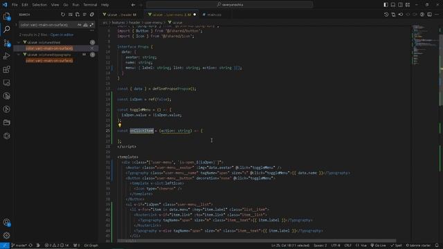
Task: Click the header breadcrumb segment
Action: [134, 23]
